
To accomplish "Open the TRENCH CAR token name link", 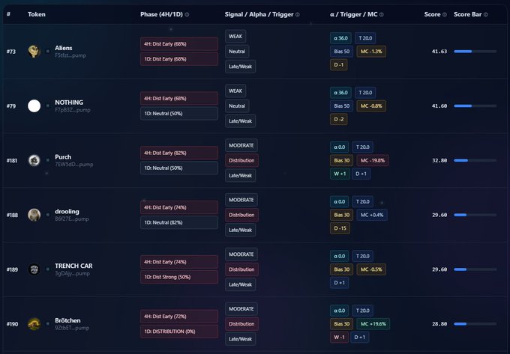I will (73, 266).
